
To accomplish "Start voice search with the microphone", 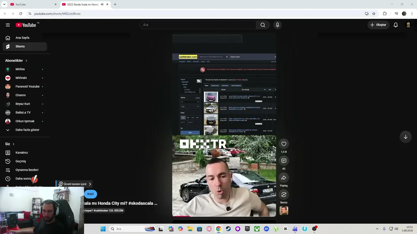I will point(278,25).
